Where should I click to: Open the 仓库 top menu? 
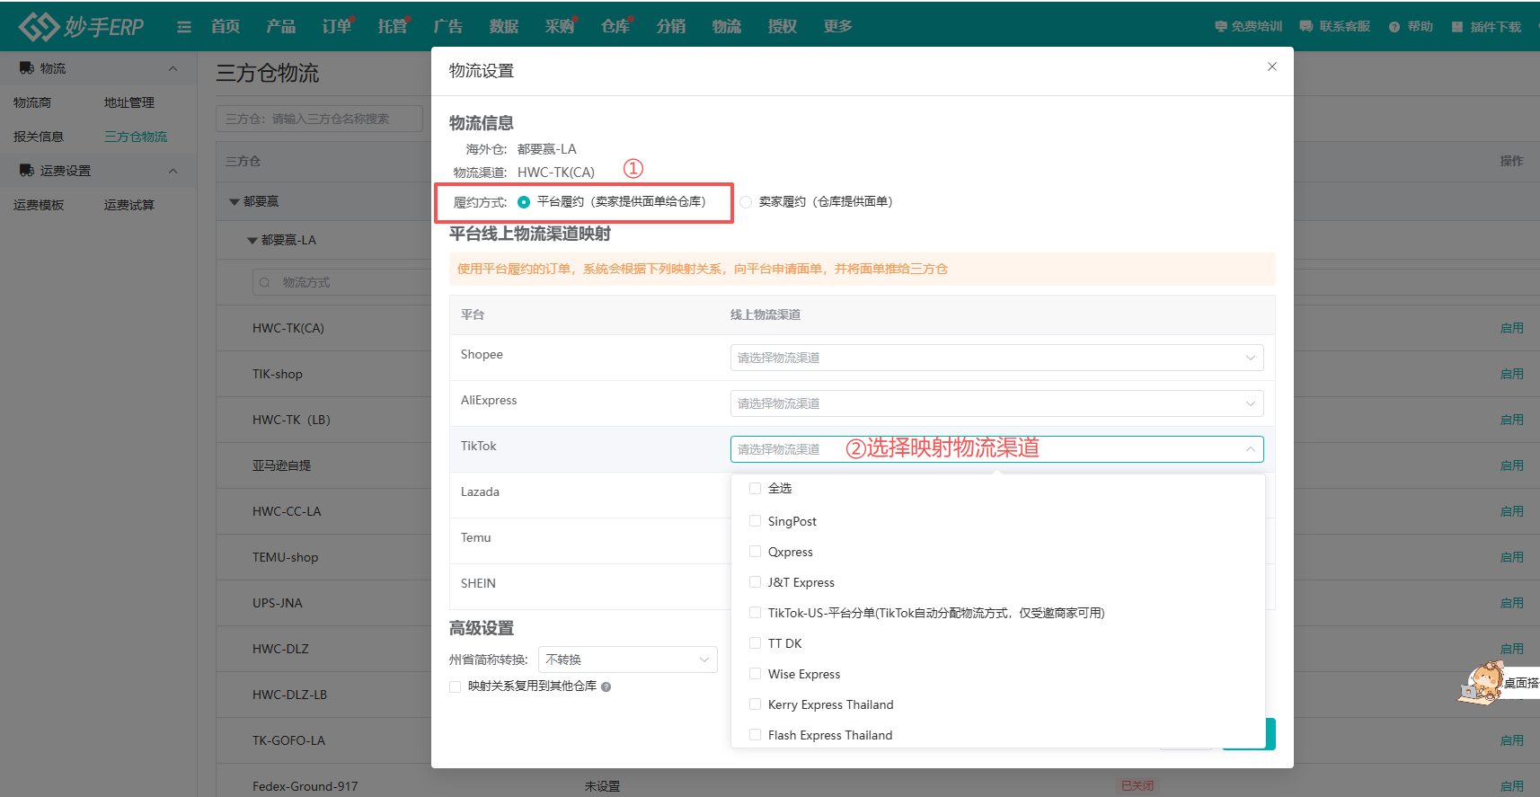coord(615,27)
